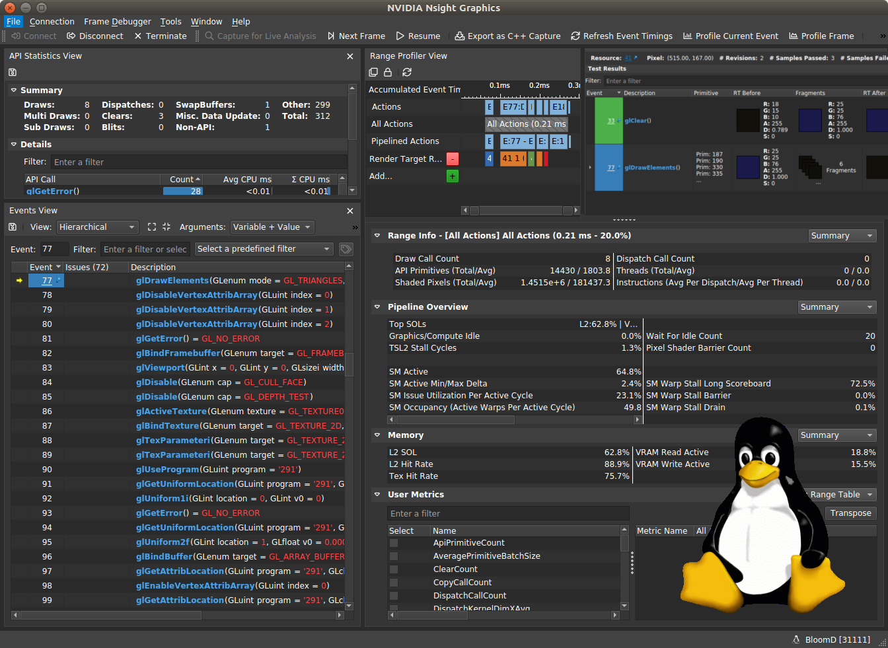Focus the Event number field showing 77
Screen dimensions: 888x648
pos(54,249)
